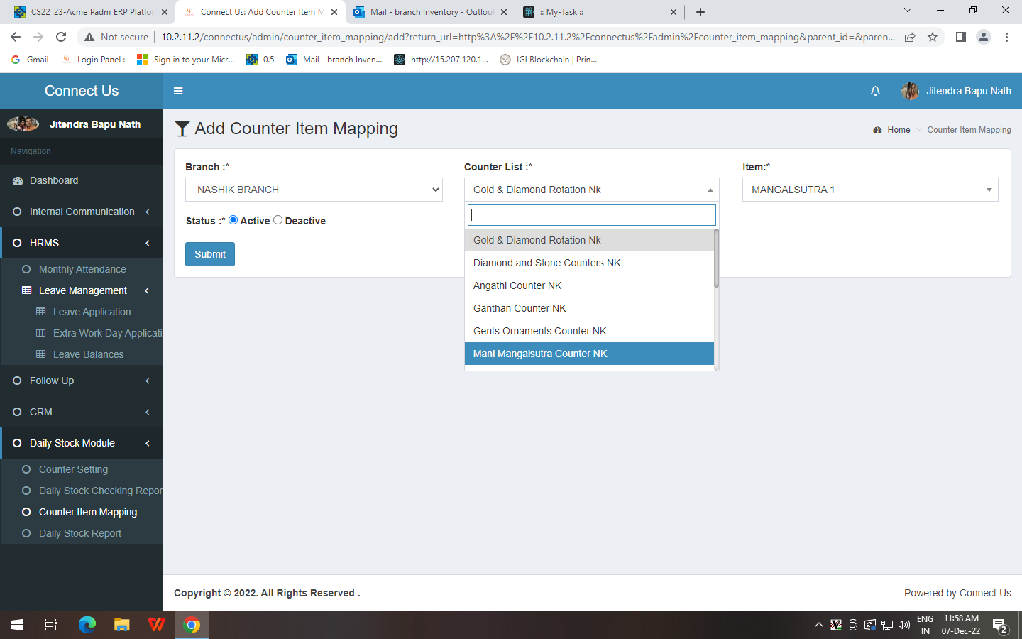The width and height of the screenshot is (1022, 639).
Task: Open IGI Blockchain bookmark
Action: click(549, 60)
